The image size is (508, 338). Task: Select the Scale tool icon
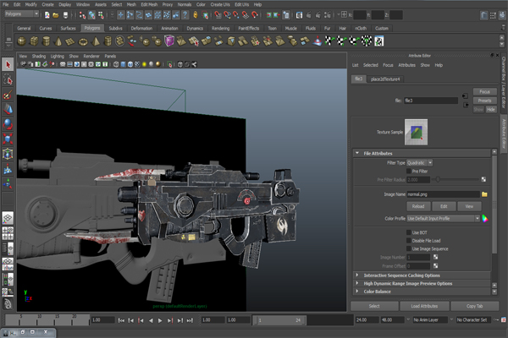coord(8,139)
